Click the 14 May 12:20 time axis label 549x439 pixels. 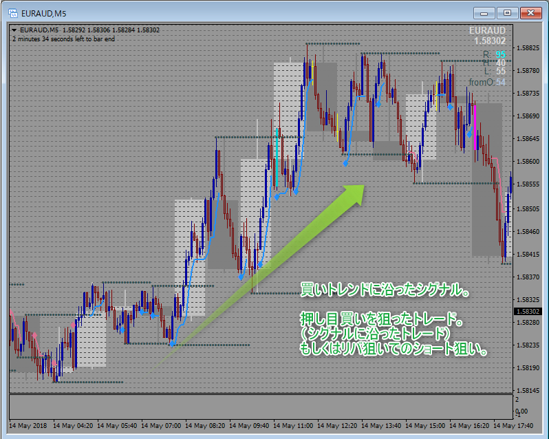pos(337,426)
